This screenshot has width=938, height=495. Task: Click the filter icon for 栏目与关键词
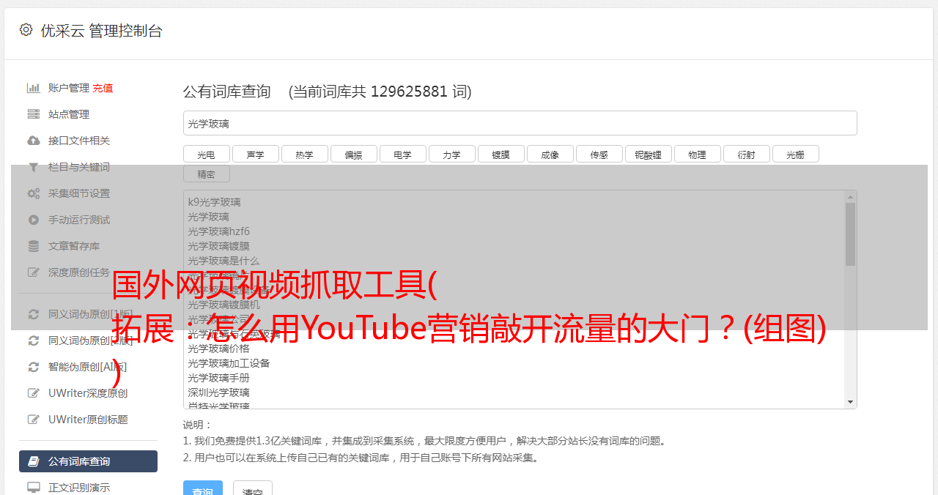[x=33, y=167]
